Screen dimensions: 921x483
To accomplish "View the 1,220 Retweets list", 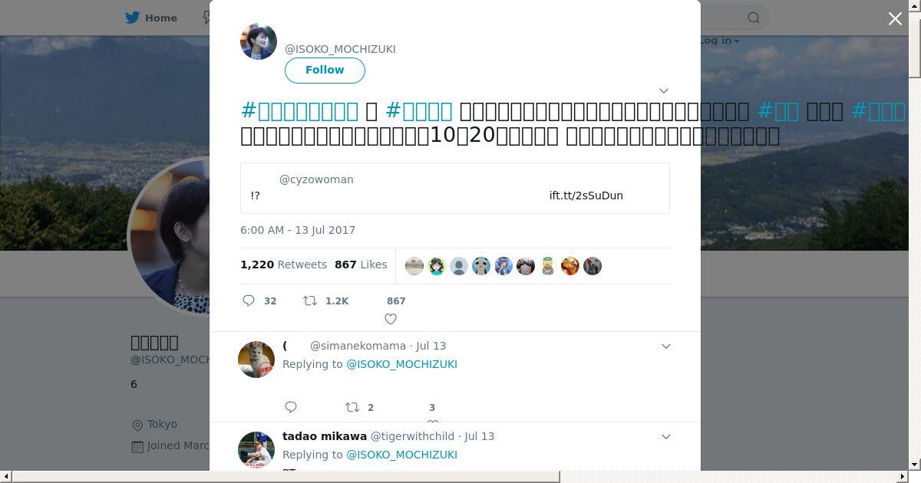I will click(283, 264).
